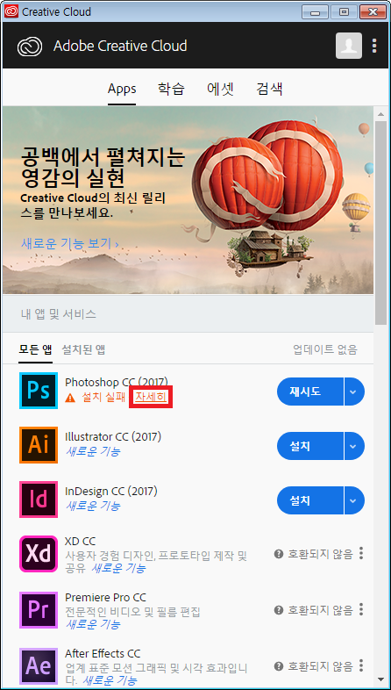The image size is (391, 690).
Task: Click the Illustrator CC app icon
Action: tap(39, 445)
